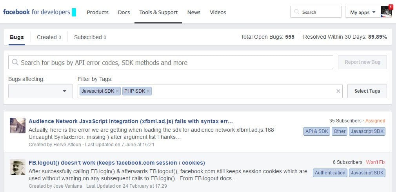Open the FB.logout() doesn't work bug
Image resolution: width=396 pixels, height=192 pixels.
(116, 163)
